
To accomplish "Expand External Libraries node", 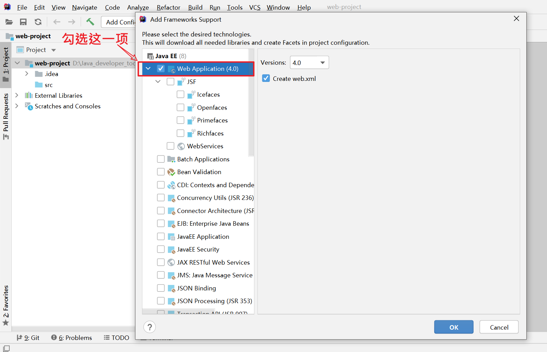I will tap(17, 95).
